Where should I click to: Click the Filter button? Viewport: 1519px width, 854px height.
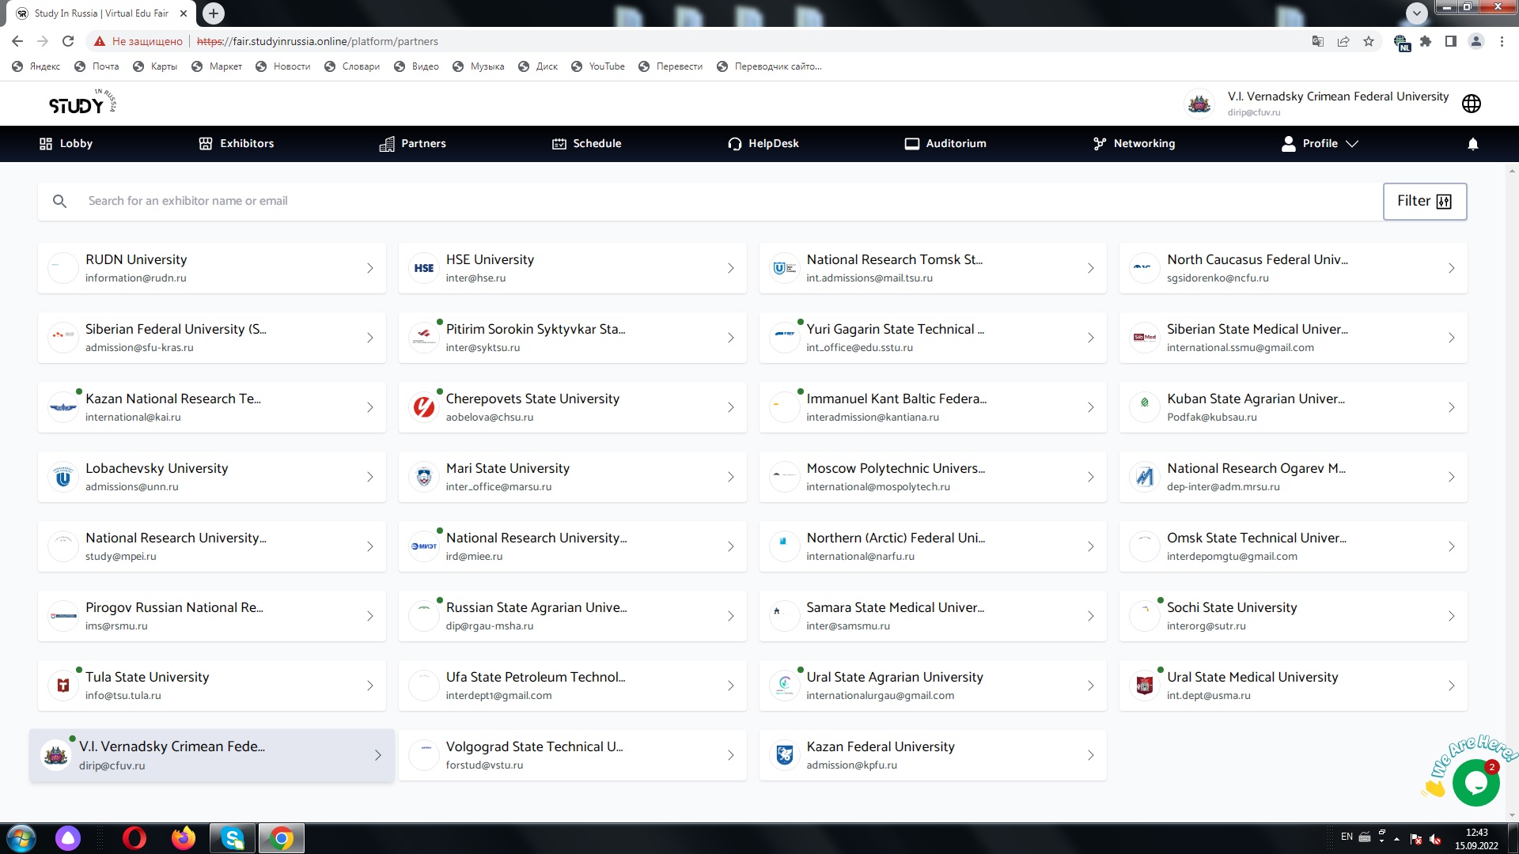click(x=1424, y=202)
